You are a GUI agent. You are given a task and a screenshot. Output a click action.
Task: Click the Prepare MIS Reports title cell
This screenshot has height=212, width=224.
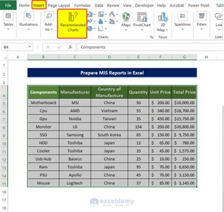coord(112,73)
